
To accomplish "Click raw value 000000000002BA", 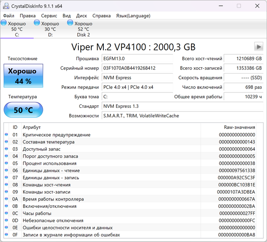I will [x=237, y=206].
